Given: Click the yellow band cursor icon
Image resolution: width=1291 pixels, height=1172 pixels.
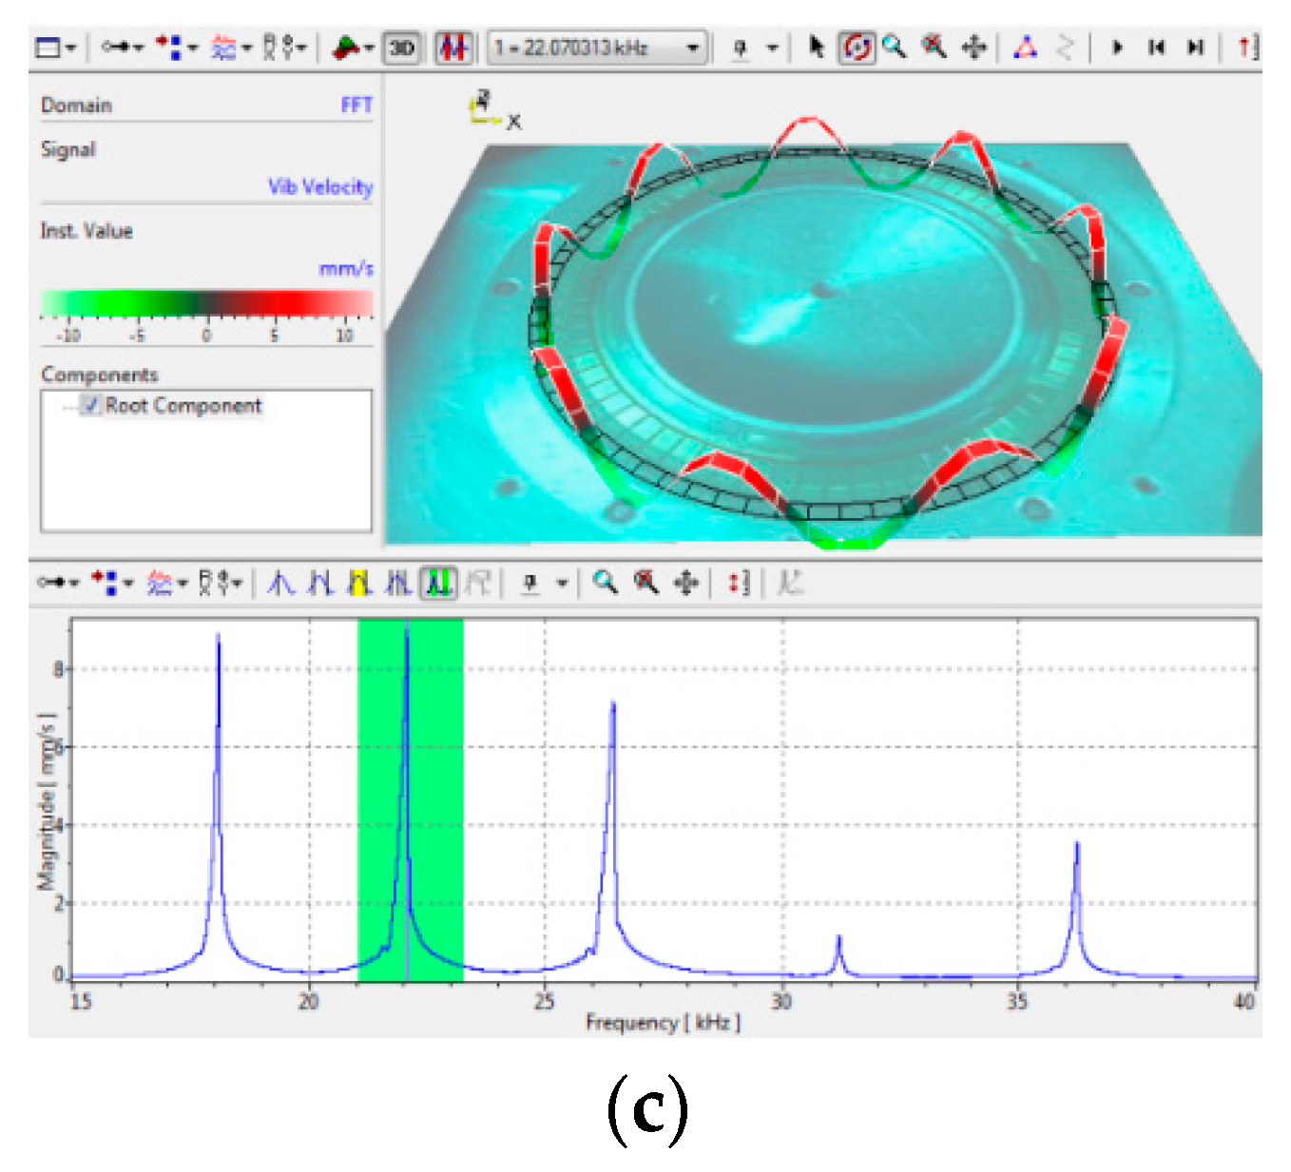Looking at the screenshot, I should pyautogui.click(x=358, y=583).
